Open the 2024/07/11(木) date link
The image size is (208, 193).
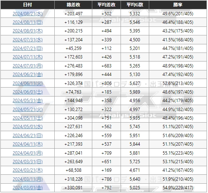[x=28, y=57]
